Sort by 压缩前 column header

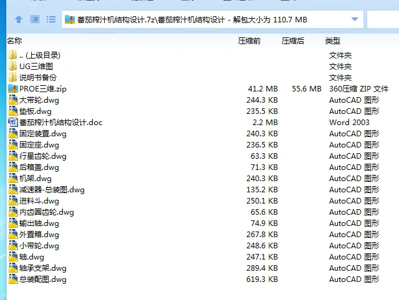249,40
